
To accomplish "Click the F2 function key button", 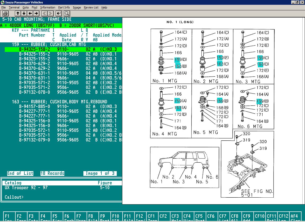I will [x=21, y=217].
